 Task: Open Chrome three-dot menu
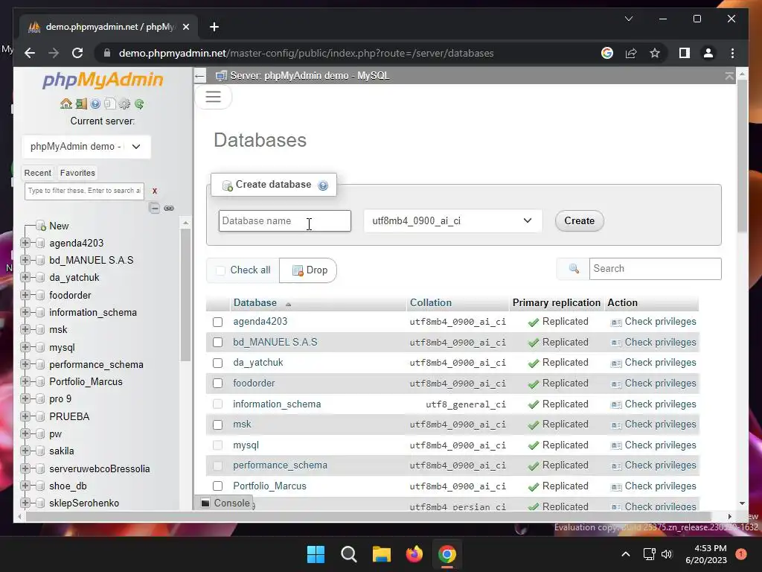click(x=732, y=53)
